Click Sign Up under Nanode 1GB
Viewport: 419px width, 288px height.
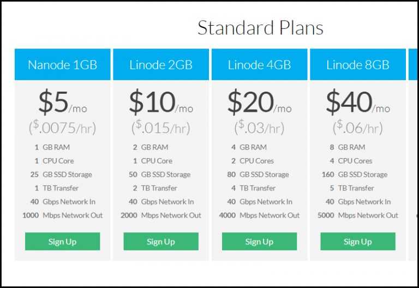pos(63,241)
